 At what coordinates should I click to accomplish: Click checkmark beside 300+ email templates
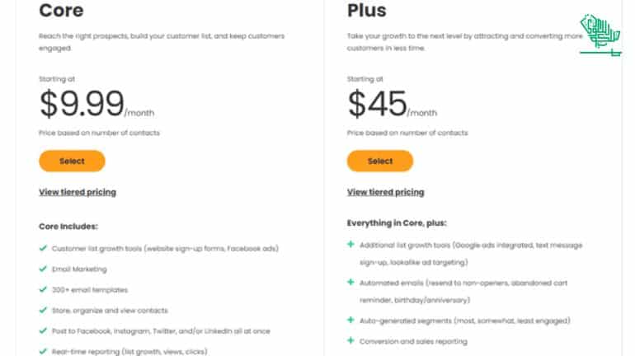pyautogui.click(x=43, y=289)
